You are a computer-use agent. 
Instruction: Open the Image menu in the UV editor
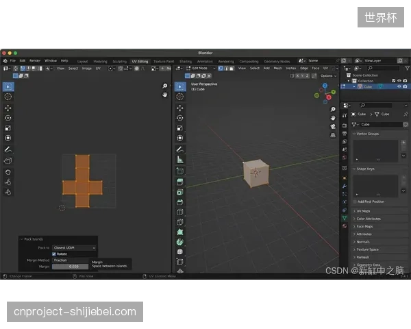(x=87, y=69)
